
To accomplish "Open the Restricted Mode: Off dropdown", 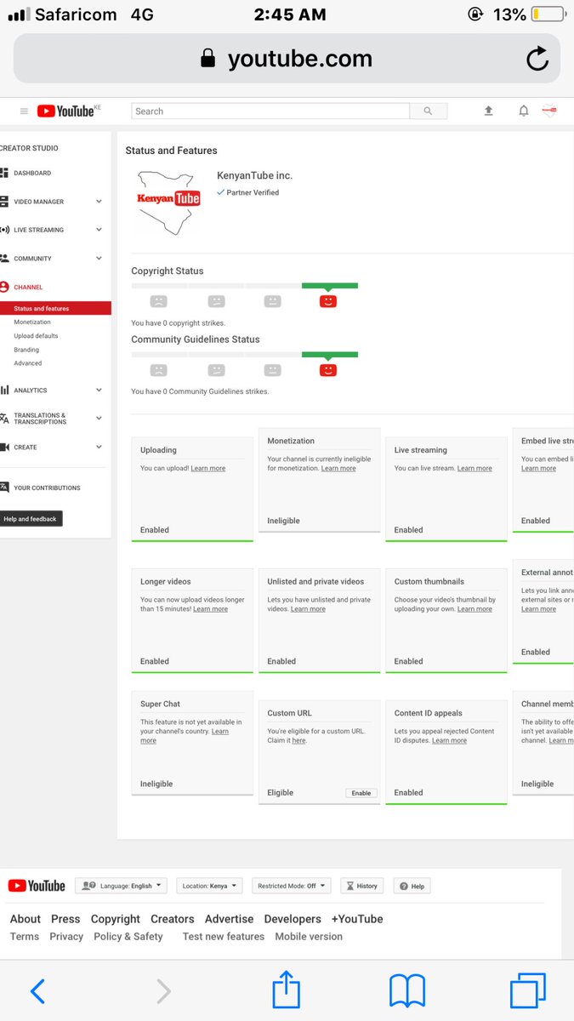I will point(292,886).
